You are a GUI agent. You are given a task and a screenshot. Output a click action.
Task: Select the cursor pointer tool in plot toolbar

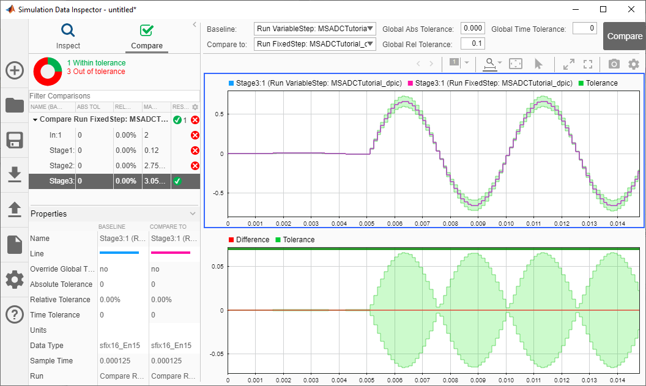(538, 64)
